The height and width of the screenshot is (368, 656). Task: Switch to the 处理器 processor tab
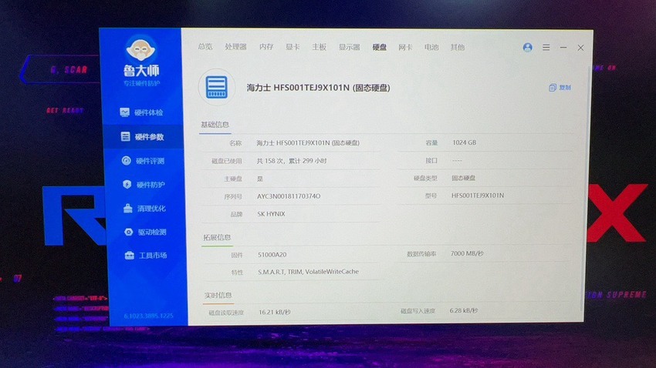click(235, 46)
